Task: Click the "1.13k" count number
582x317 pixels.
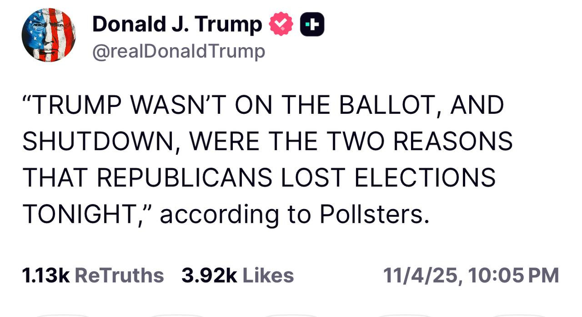Action: [45, 275]
